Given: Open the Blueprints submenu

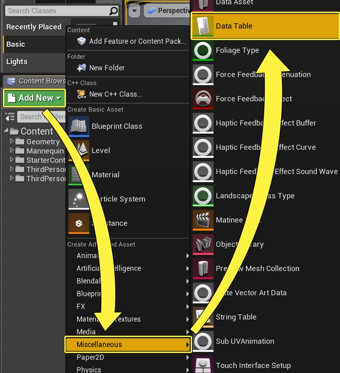Looking at the screenshot, I should click(128, 294).
